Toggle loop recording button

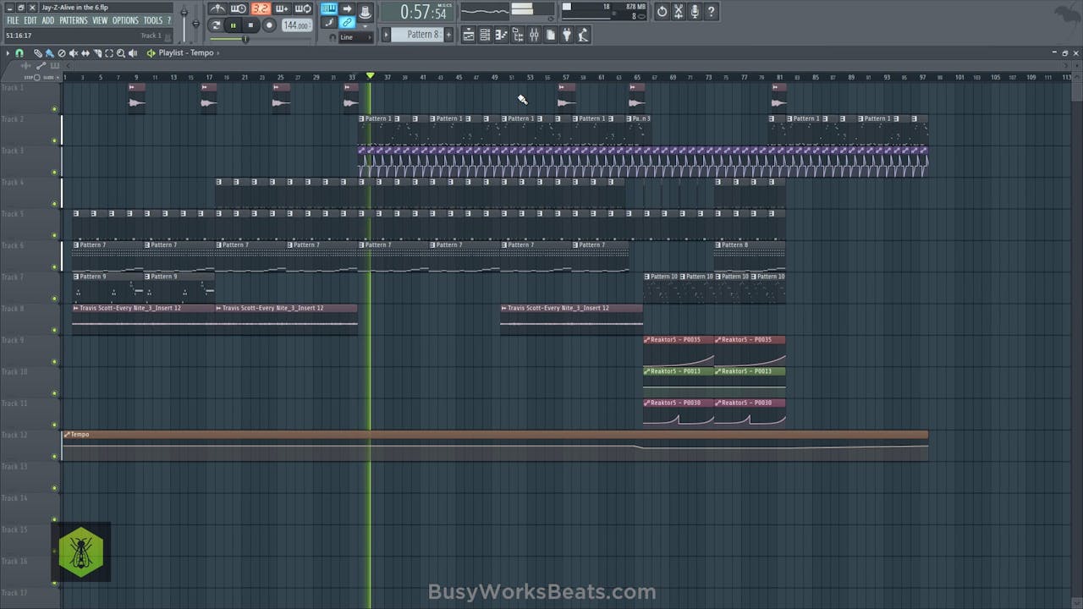[x=302, y=9]
